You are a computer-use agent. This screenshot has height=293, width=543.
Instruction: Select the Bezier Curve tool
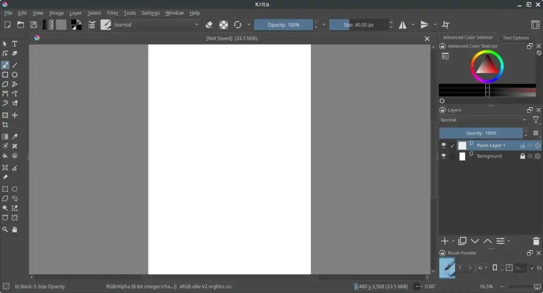[5, 94]
